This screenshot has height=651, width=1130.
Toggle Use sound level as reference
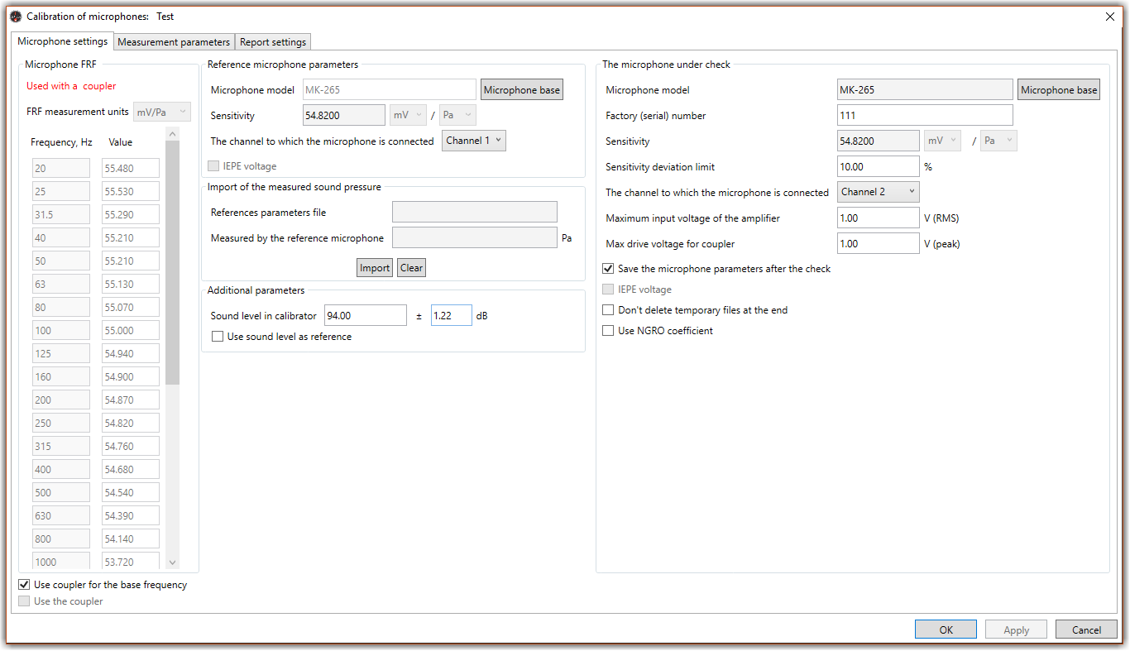[218, 337]
